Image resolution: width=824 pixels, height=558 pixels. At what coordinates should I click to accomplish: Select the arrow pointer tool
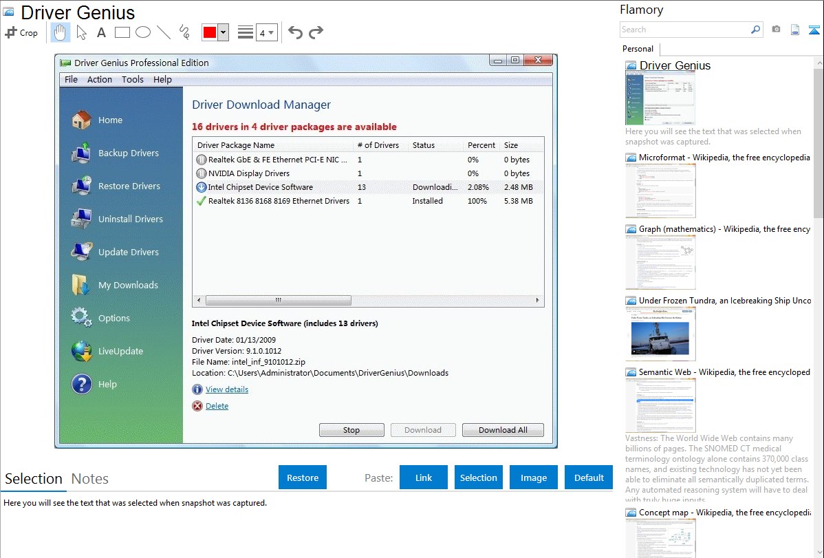[81, 32]
